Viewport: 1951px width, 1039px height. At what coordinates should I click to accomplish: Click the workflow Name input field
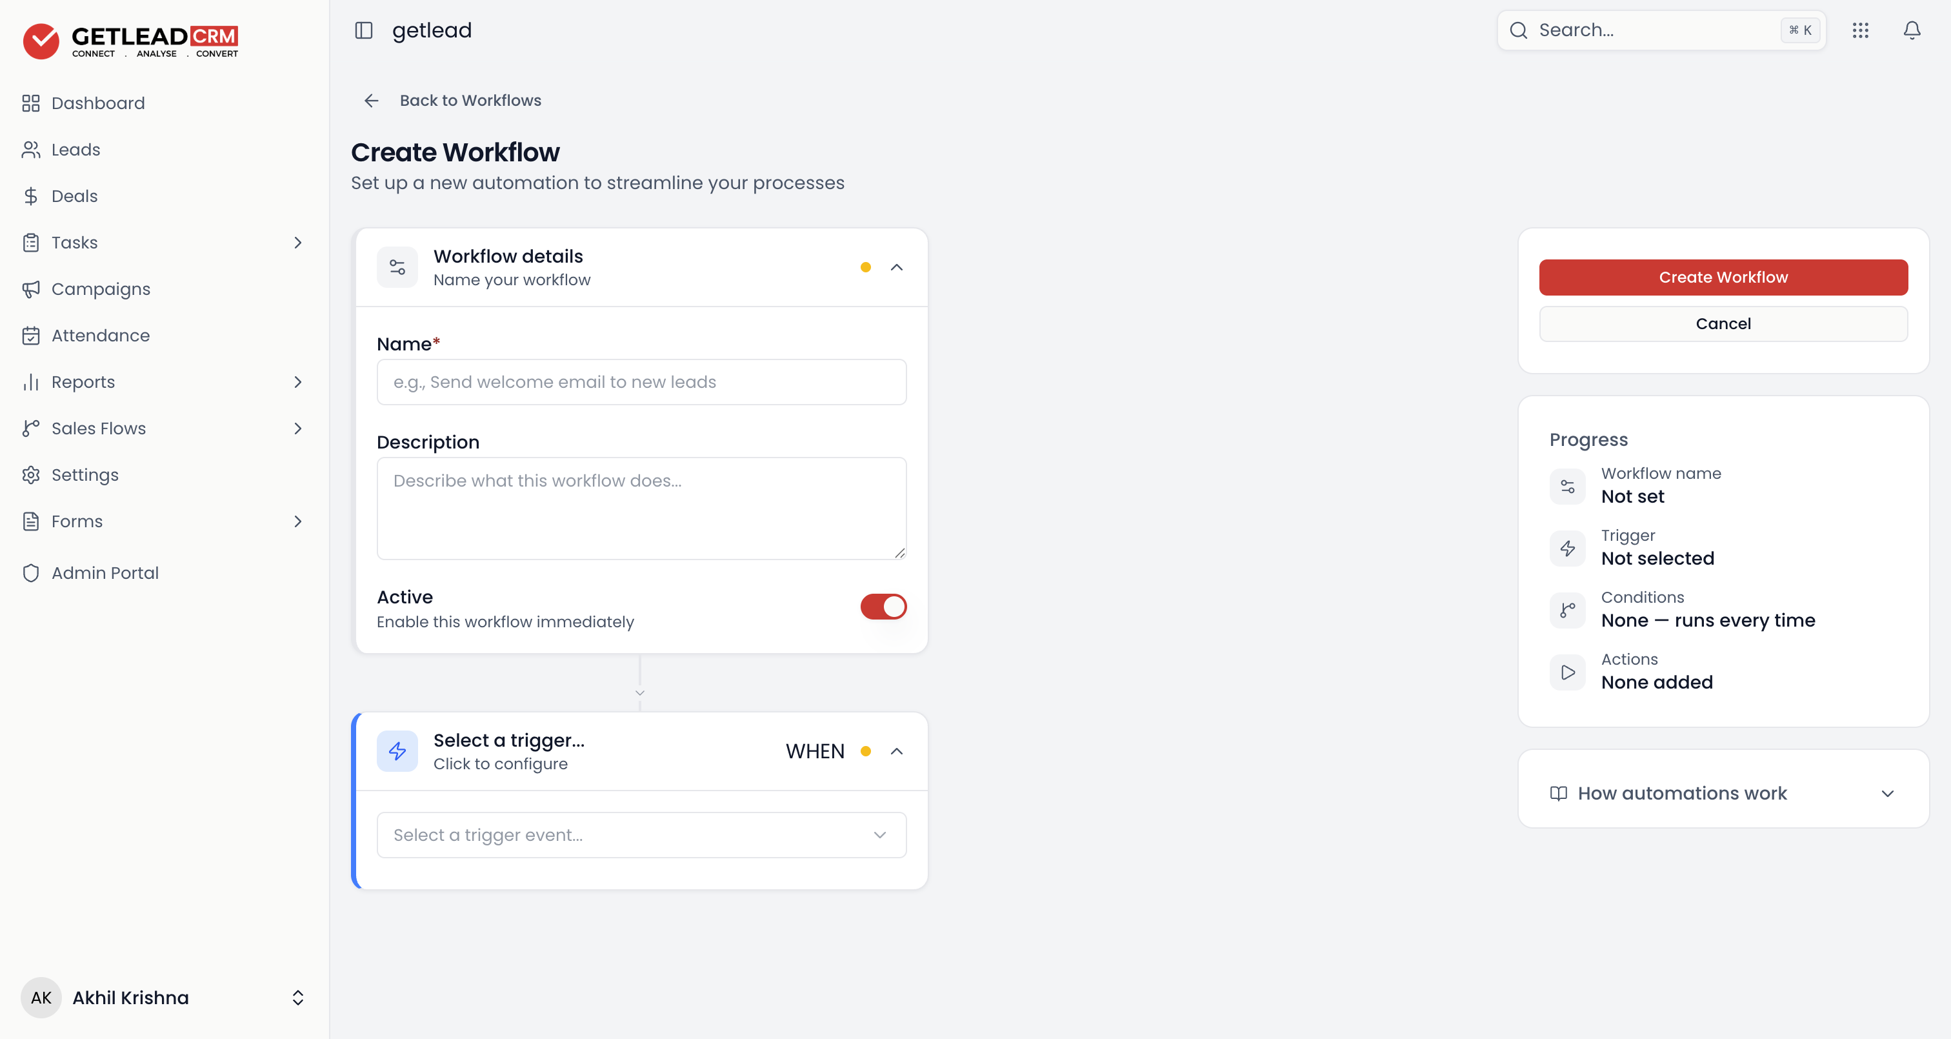(641, 382)
